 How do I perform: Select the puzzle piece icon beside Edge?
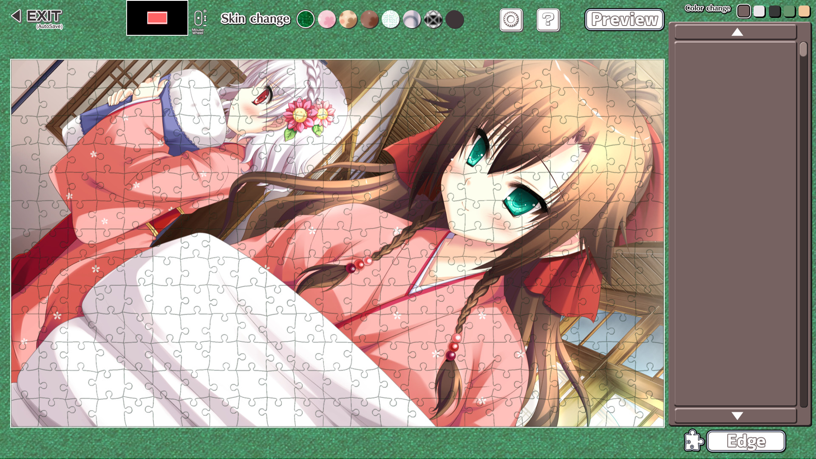[x=694, y=441]
